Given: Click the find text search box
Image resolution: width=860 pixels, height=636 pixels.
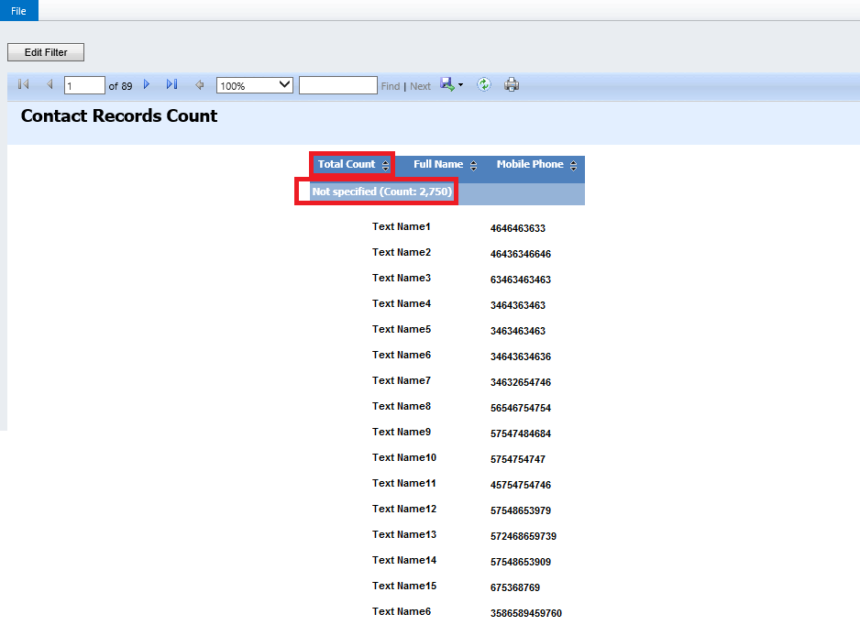Looking at the screenshot, I should pos(337,85).
